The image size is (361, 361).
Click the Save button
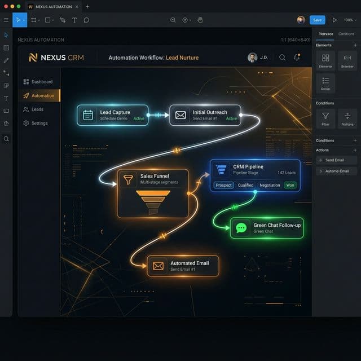point(317,20)
